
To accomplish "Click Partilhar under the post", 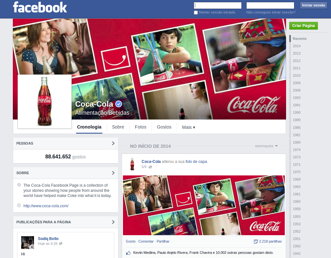I will (x=163, y=242).
